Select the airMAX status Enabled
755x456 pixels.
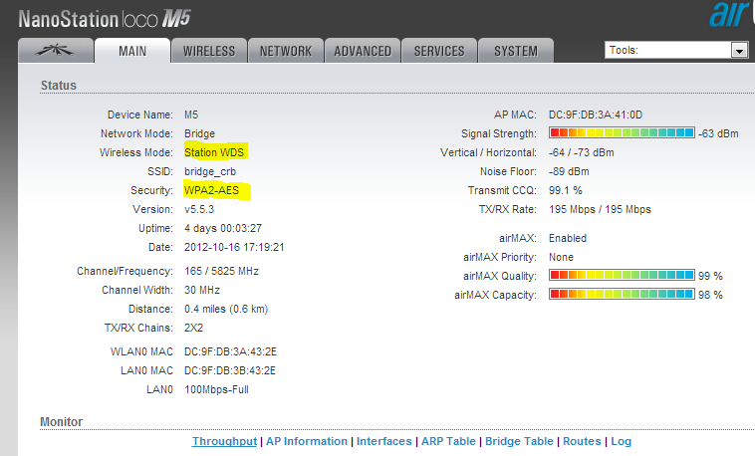[x=568, y=238]
